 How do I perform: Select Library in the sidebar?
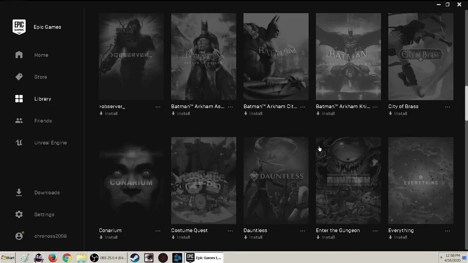(x=43, y=99)
